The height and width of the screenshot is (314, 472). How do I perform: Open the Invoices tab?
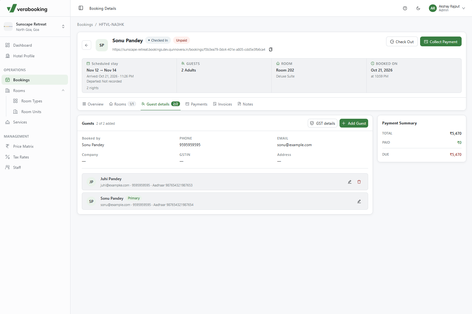coord(222,104)
